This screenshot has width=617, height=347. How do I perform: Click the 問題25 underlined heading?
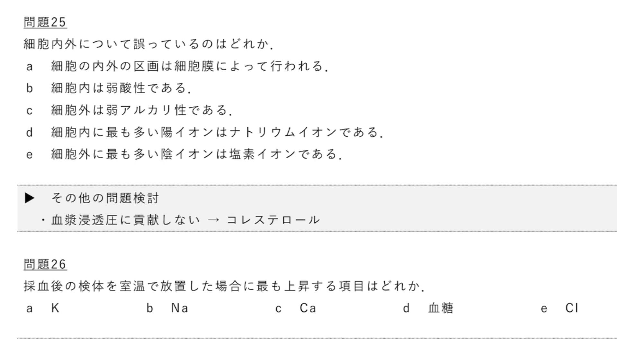click(45, 22)
